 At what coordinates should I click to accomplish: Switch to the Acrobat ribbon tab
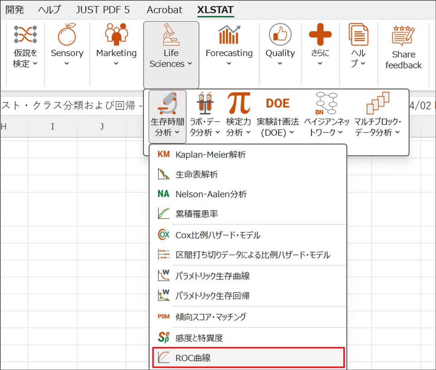point(164,10)
